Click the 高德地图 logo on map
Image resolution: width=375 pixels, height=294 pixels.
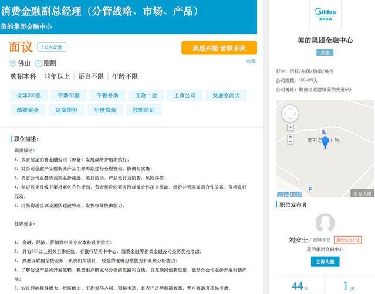(289, 194)
